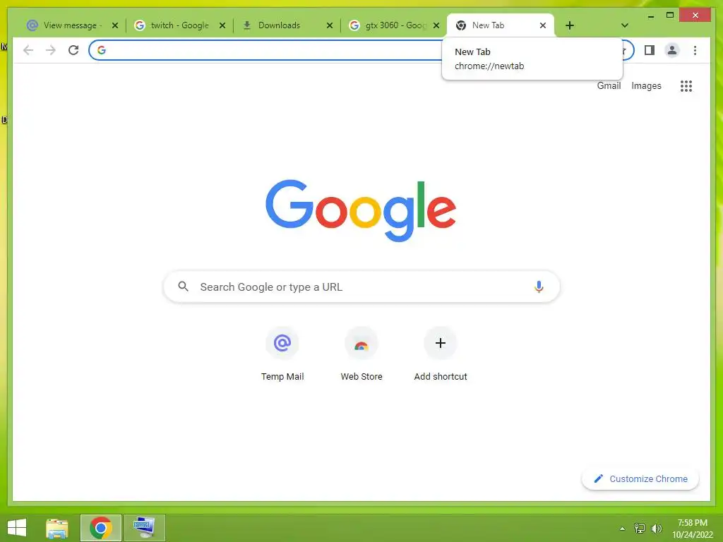Minimize the Chrome window
Viewport: 723px width, 542px height.
pyautogui.click(x=650, y=16)
